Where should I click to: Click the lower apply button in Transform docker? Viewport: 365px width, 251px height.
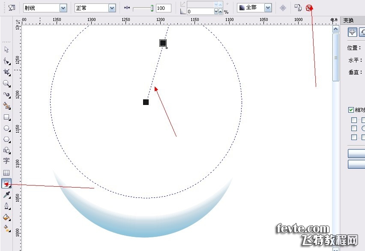point(356,164)
